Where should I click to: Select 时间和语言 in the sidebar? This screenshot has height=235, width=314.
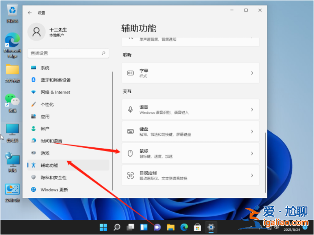68,141
